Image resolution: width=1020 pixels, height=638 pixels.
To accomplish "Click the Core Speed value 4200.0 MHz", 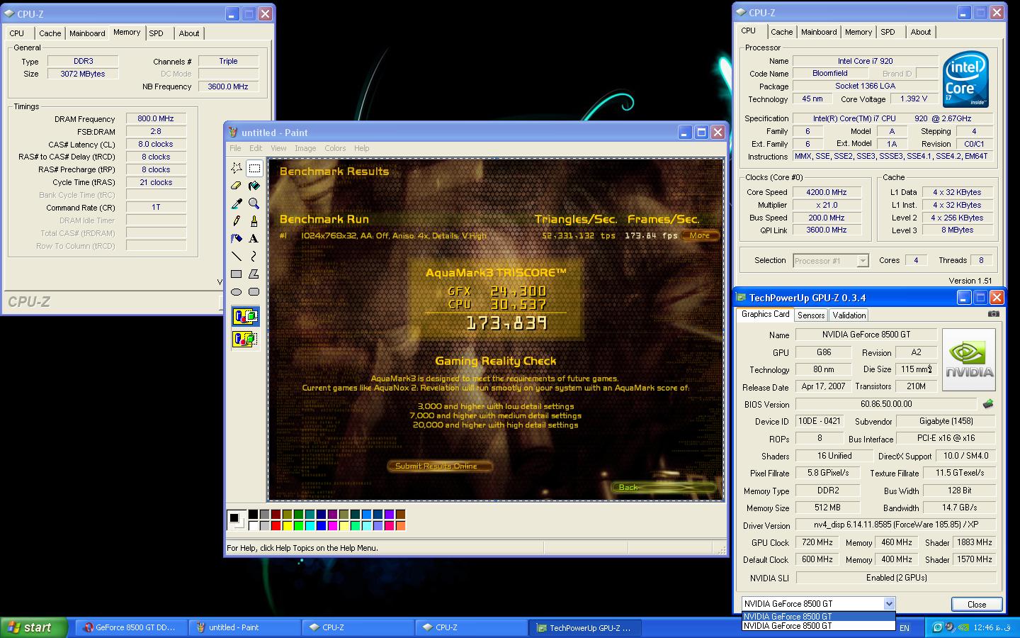I will (x=827, y=192).
